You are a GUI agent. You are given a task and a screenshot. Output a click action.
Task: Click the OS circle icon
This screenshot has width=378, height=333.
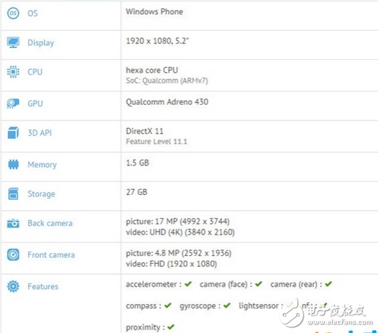[x=13, y=13]
